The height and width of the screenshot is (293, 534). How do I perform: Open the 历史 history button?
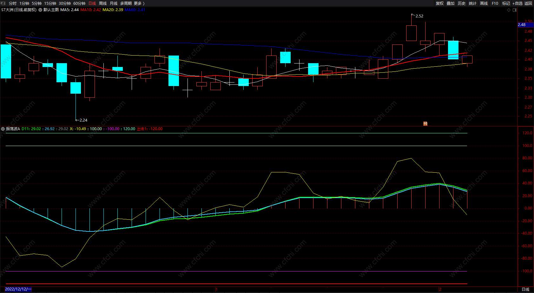click(462, 3)
